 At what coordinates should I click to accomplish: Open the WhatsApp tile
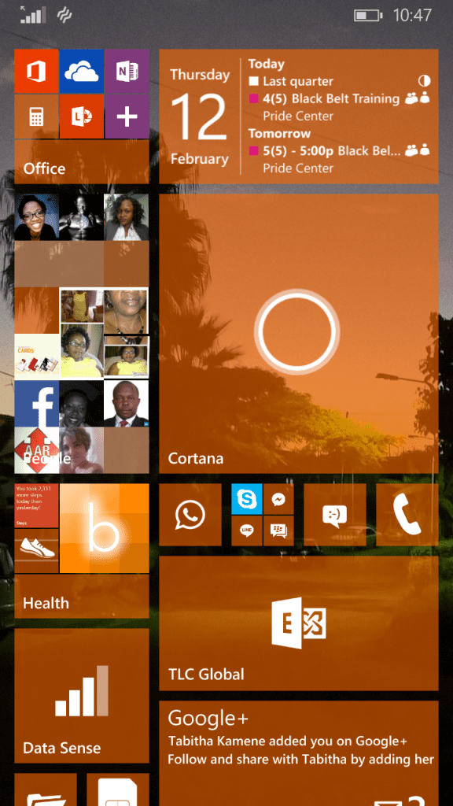coord(190,515)
